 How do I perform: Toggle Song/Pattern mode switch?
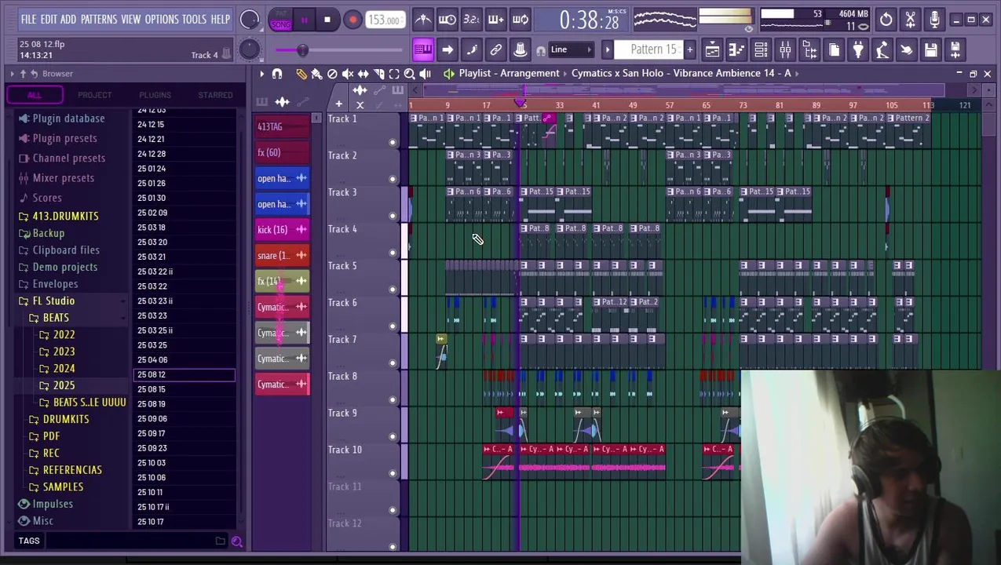coord(280,20)
